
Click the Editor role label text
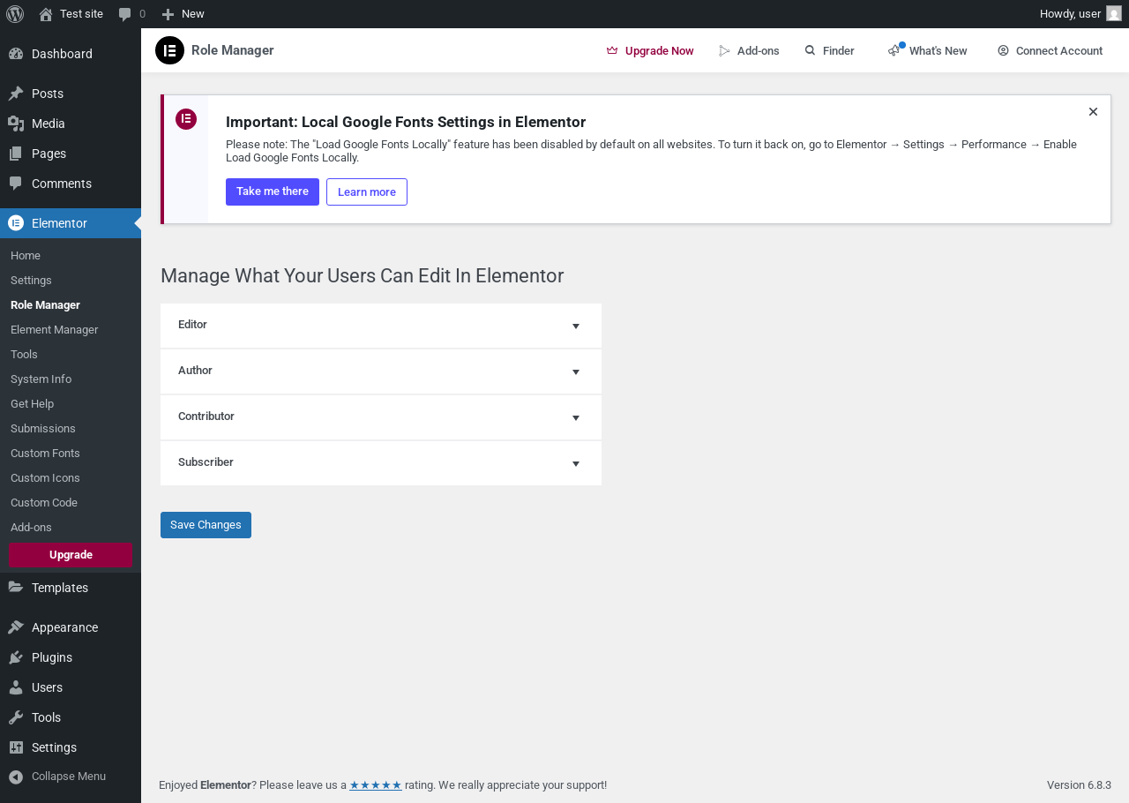pos(192,325)
